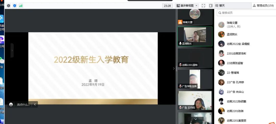Click the magnifier icon in member search
Screen dimensions: 276x124
(x=220, y=13)
